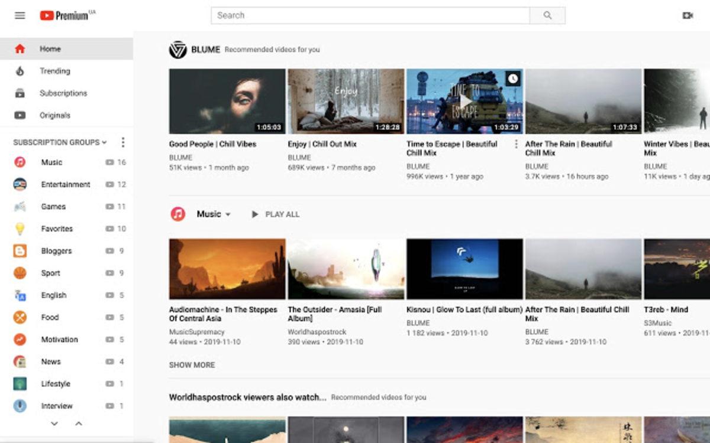Click the search magnifier control
This screenshot has width=710, height=443.
click(546, 15)
